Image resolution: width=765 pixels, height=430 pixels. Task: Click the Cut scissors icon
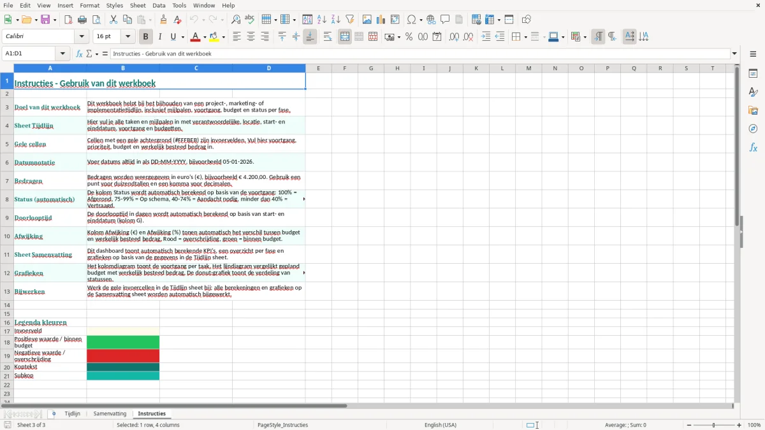tap(113, 20)
